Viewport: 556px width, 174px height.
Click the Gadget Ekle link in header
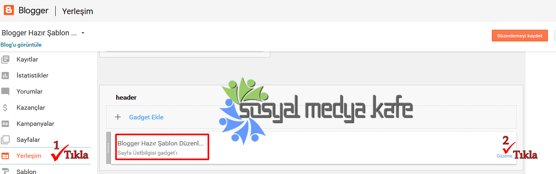tap(146, 117)
